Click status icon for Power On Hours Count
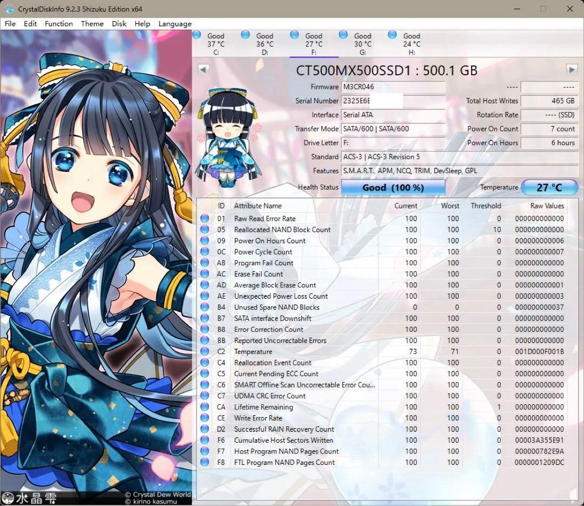 [204, 240]
